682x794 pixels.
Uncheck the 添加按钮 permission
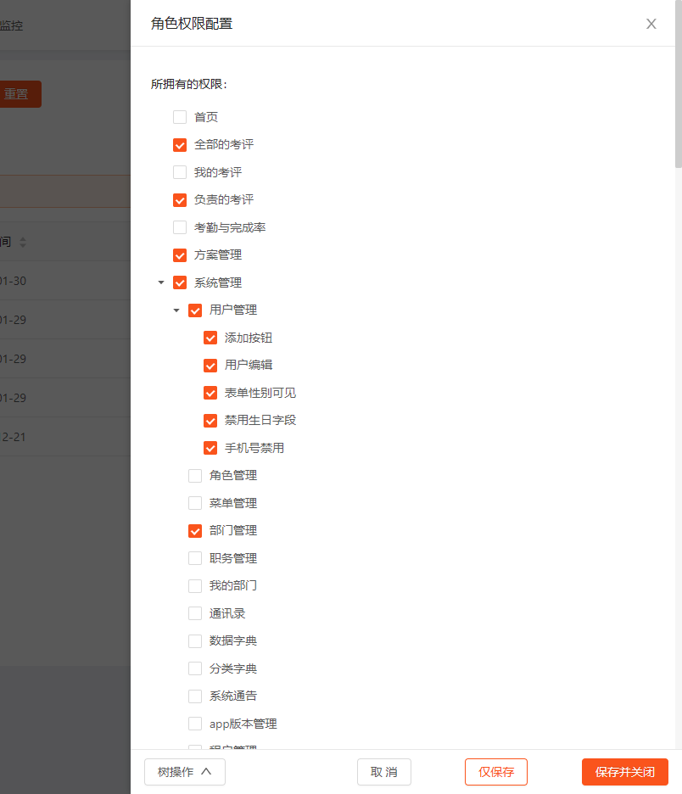(x=210, y=338)
